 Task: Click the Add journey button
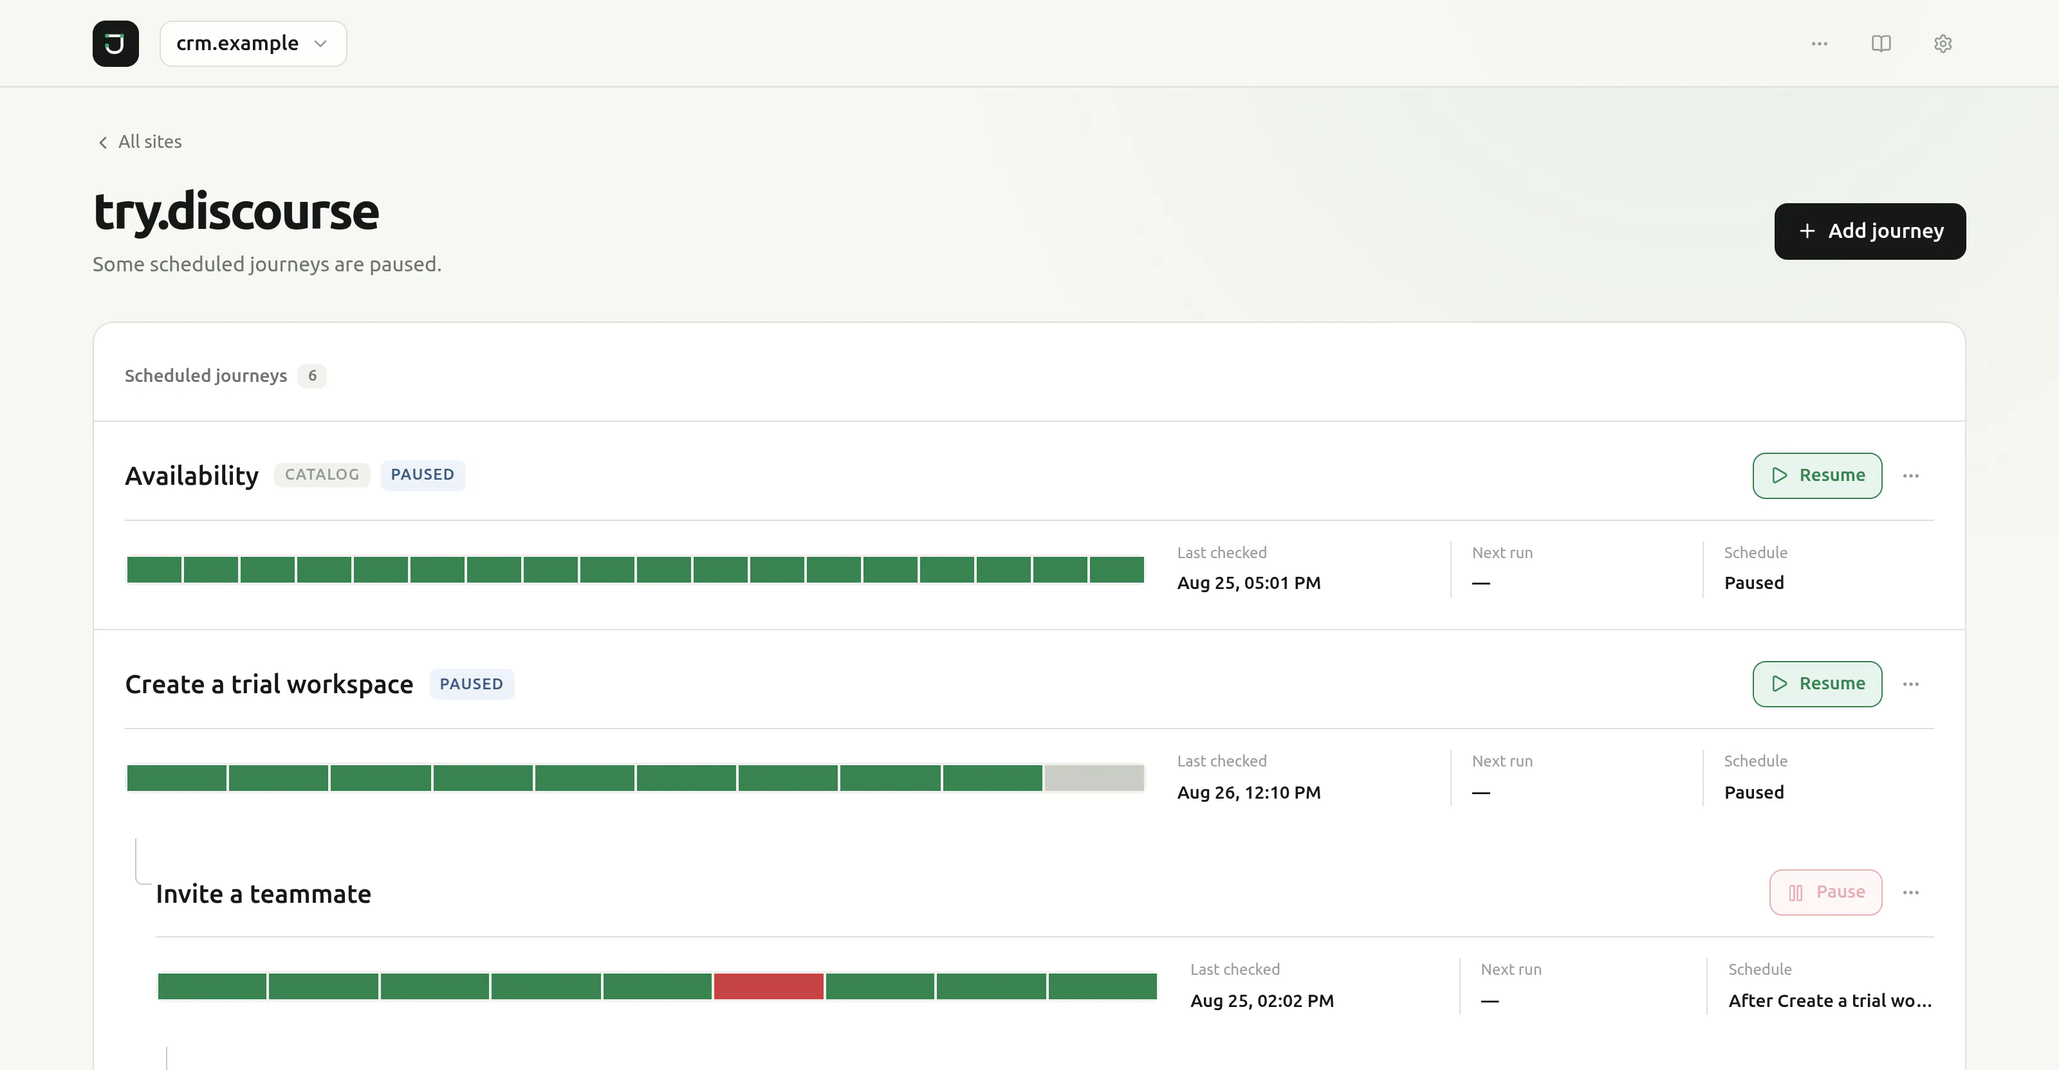coord(1870,231)
